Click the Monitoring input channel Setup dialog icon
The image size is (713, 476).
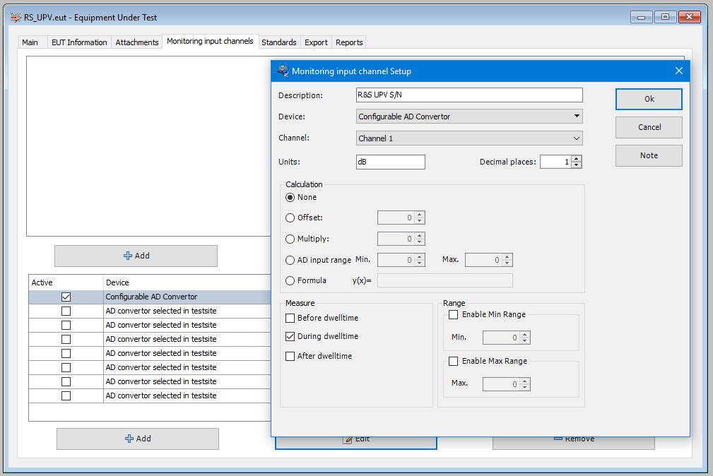283,71
